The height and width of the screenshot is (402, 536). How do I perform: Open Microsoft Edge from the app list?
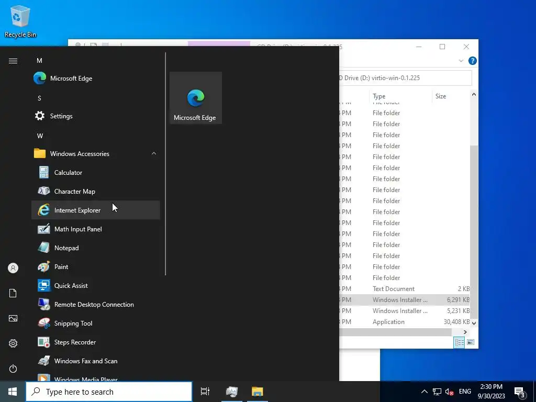(x=96, y=79)
